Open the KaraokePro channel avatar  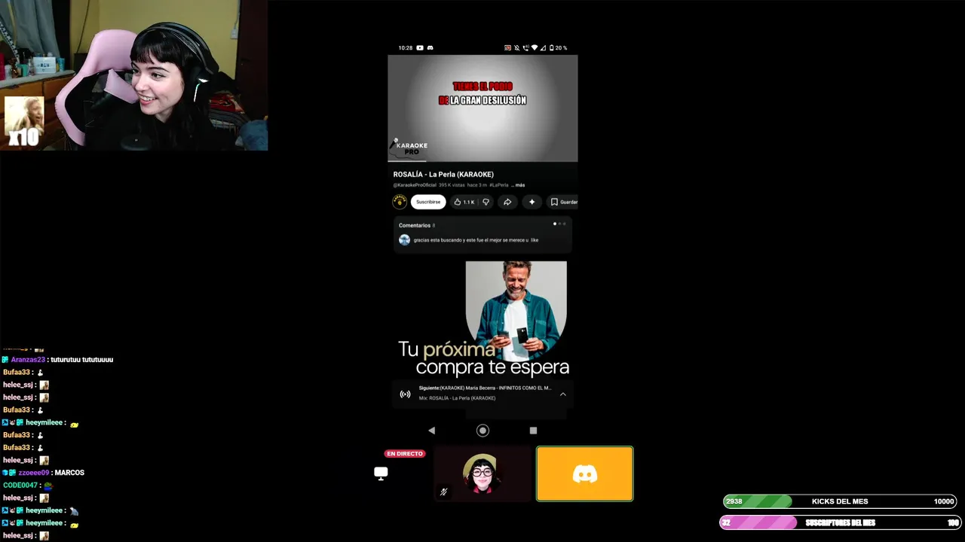[400, 202]
